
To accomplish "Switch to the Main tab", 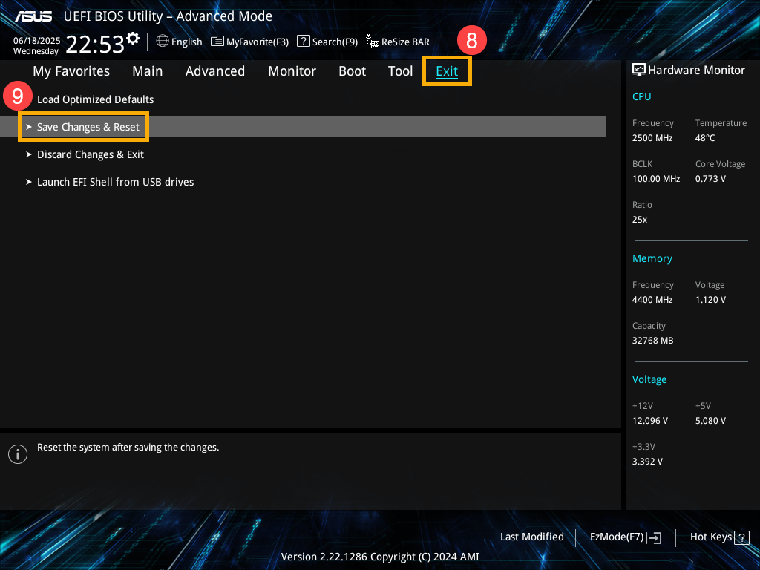I will [148, 71].
